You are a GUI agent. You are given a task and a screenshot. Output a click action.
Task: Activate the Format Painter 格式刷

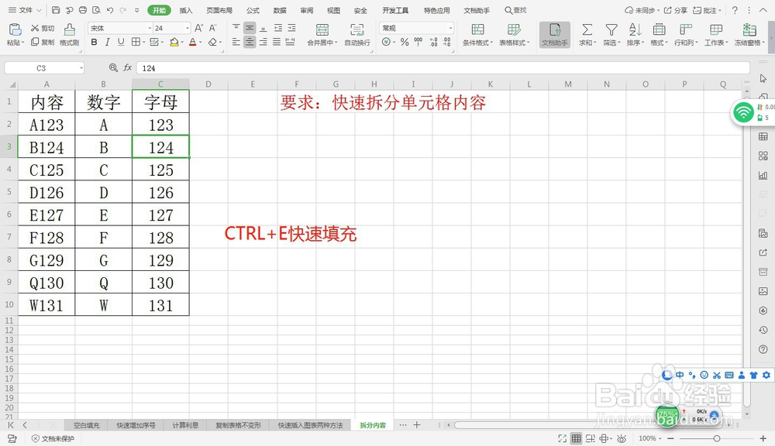click(69, 35)
